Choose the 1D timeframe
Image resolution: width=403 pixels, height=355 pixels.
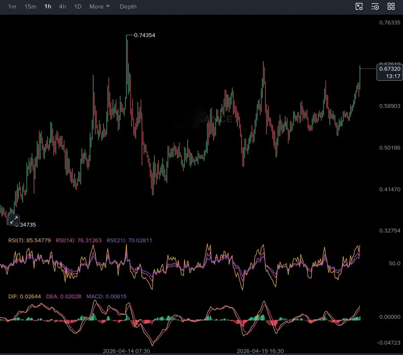(x=78, y=7)
